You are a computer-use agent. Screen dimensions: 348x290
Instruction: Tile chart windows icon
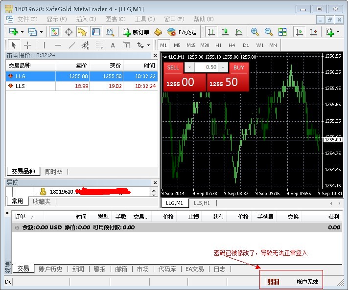click(x=282, y=32)
